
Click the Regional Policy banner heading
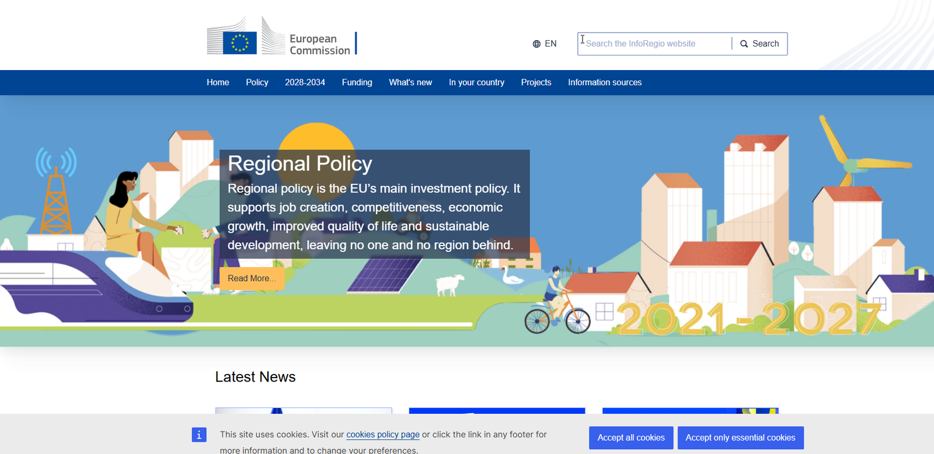(x=299, y=164)
